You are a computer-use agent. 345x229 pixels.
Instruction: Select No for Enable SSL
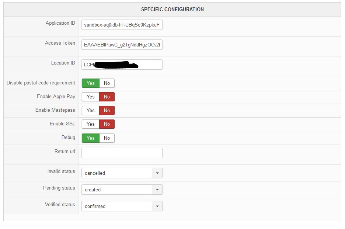[107, 124]
